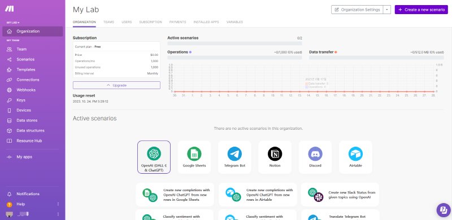Switch to the PAYMENTS tab

click(x=177, y=22)
